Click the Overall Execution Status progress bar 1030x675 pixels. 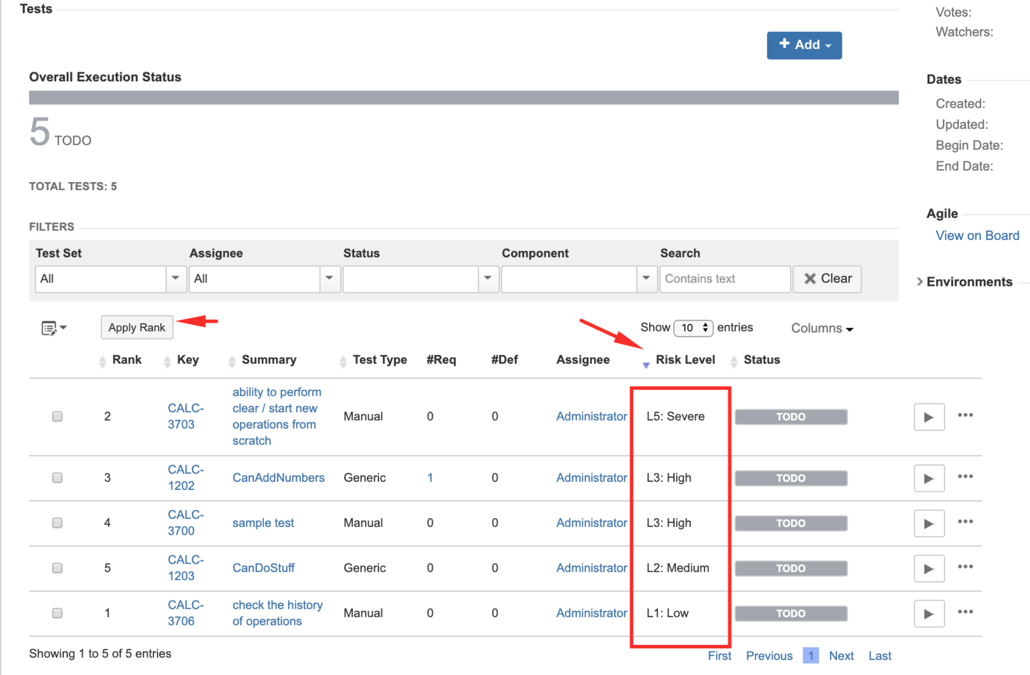click(x=463, y=98)
